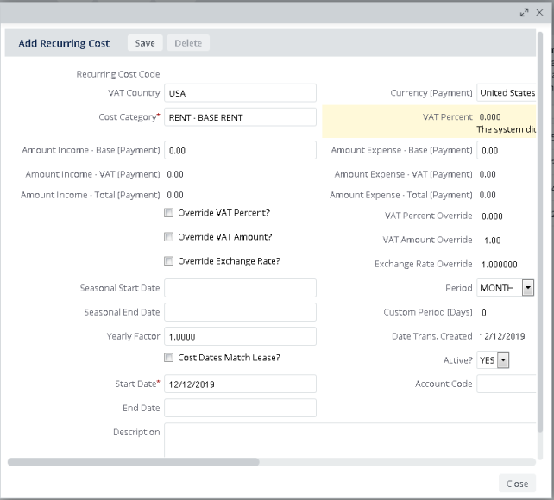Tick the Override VAT Amount checkbox
Screen dimensions: 554x500
(x=169, y=237)
